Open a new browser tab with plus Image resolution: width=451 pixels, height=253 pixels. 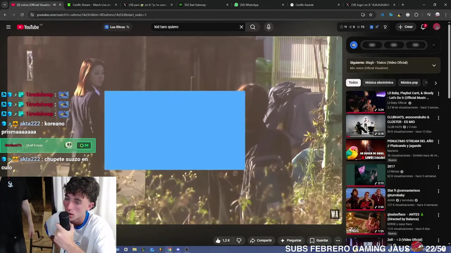pyautogui.click(x=403, y=5)
